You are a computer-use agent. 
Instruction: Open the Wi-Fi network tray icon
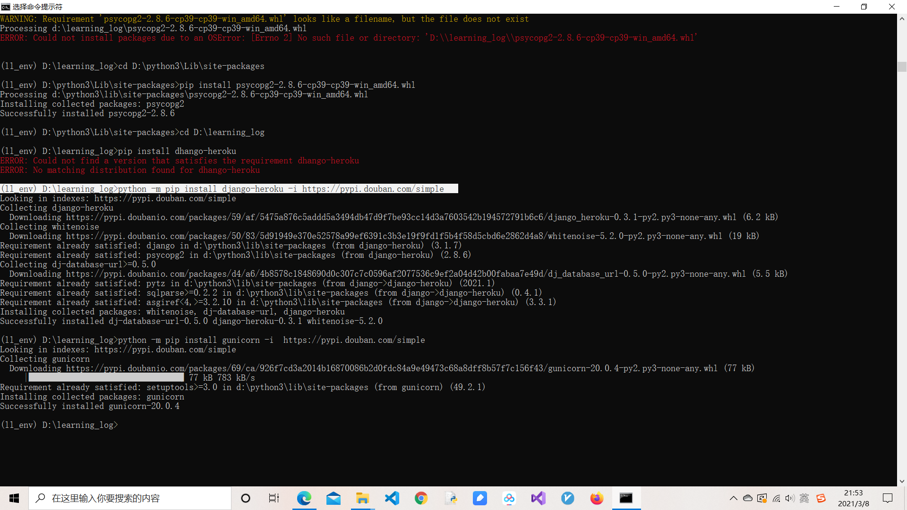pyautogui.click(x=776, y=498)
